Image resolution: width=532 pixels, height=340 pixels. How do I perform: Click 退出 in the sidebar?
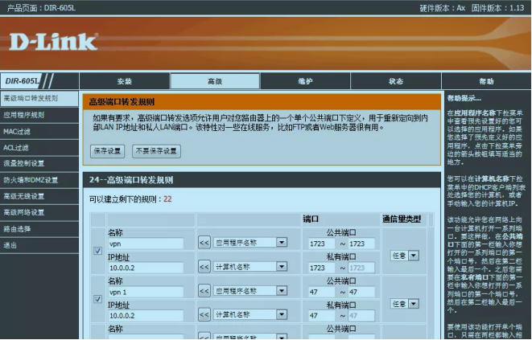pyautogui.click(x=39, y=245)
